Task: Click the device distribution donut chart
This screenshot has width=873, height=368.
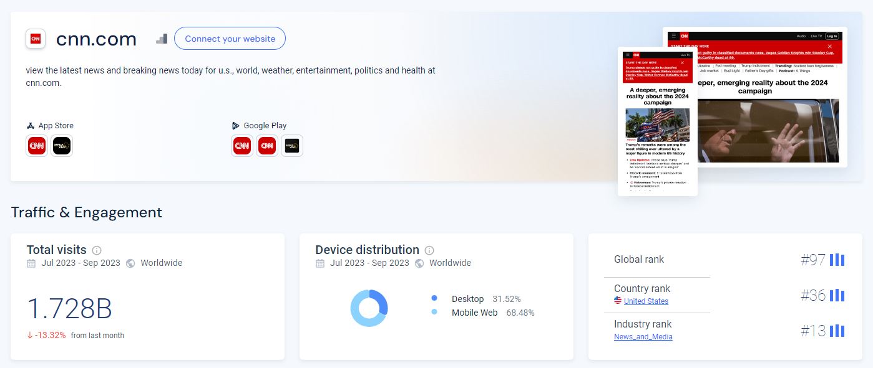Action: tap(369, 308)
